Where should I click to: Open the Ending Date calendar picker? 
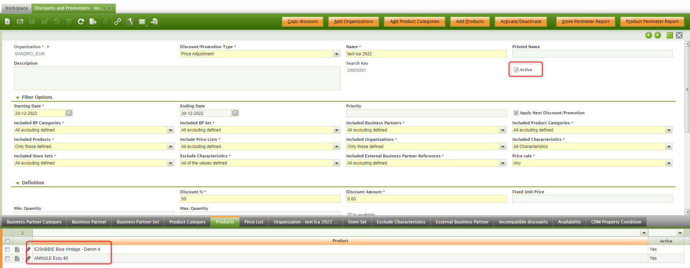coord(236,113)
